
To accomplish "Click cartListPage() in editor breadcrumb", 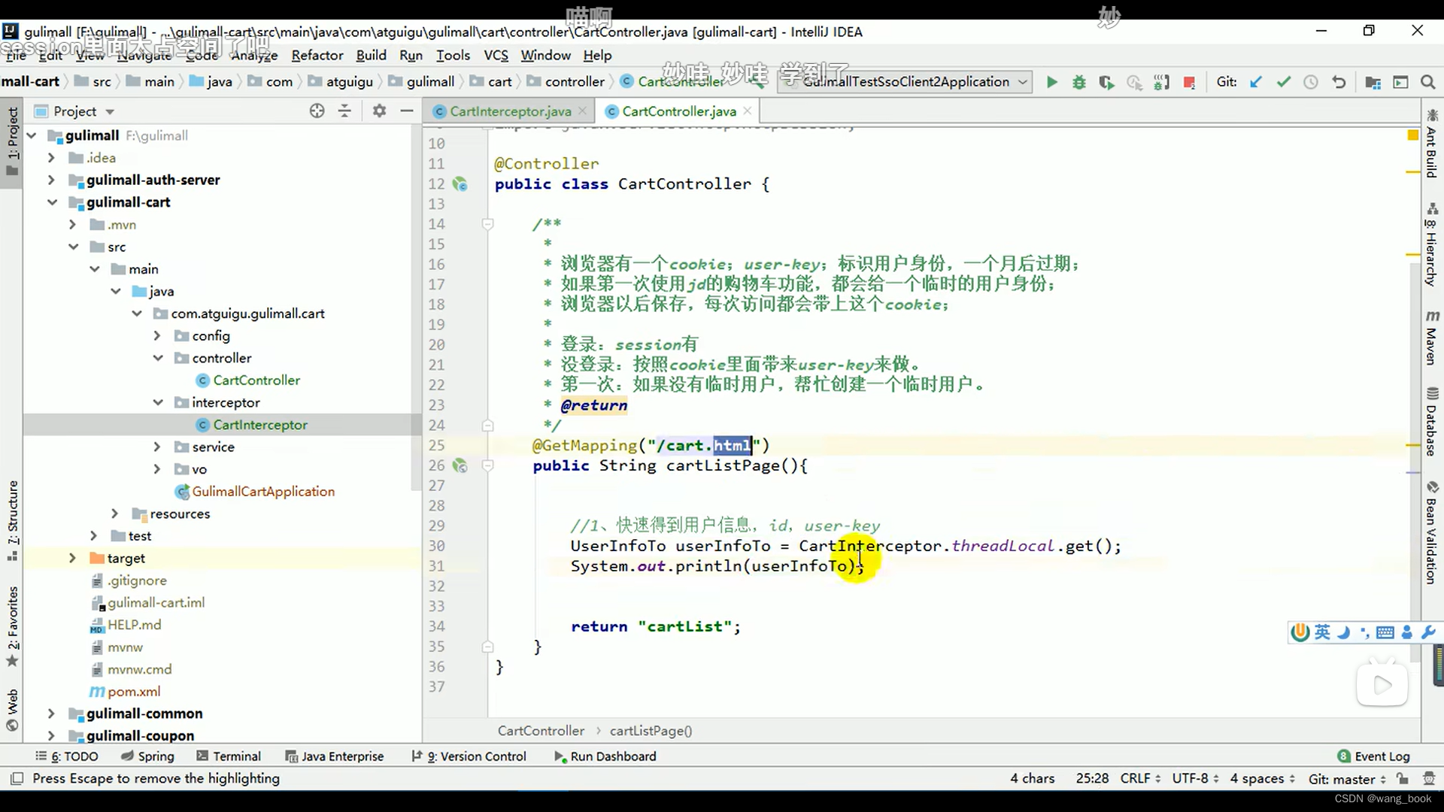I will (651, 731).
